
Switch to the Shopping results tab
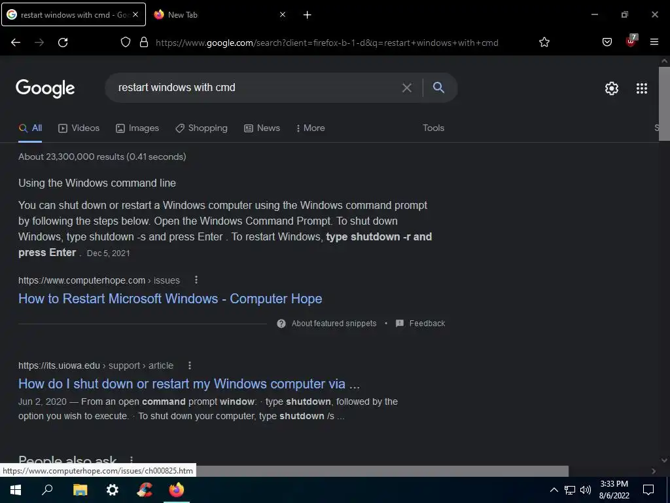pyautogui.click(x=202, y=128)
